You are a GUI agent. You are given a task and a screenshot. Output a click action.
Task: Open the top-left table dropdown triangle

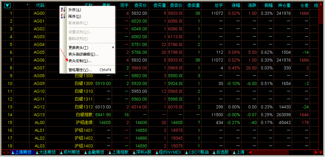[x=7, y=6]
